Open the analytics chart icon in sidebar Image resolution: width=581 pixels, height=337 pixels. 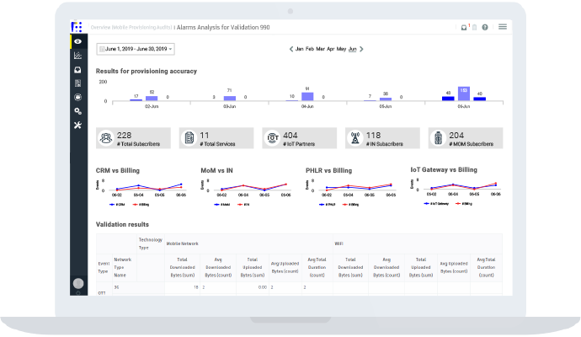point(77,56)
